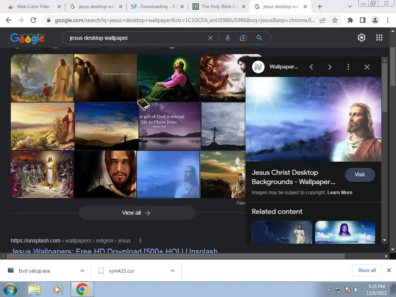Clear the search box text
396x297 pixels.
tap(210, 38)
